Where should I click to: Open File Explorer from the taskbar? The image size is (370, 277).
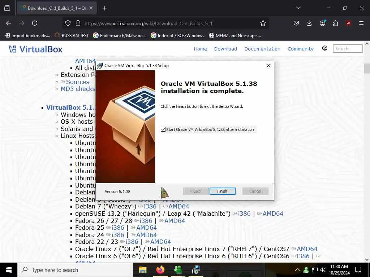point(142,270)
